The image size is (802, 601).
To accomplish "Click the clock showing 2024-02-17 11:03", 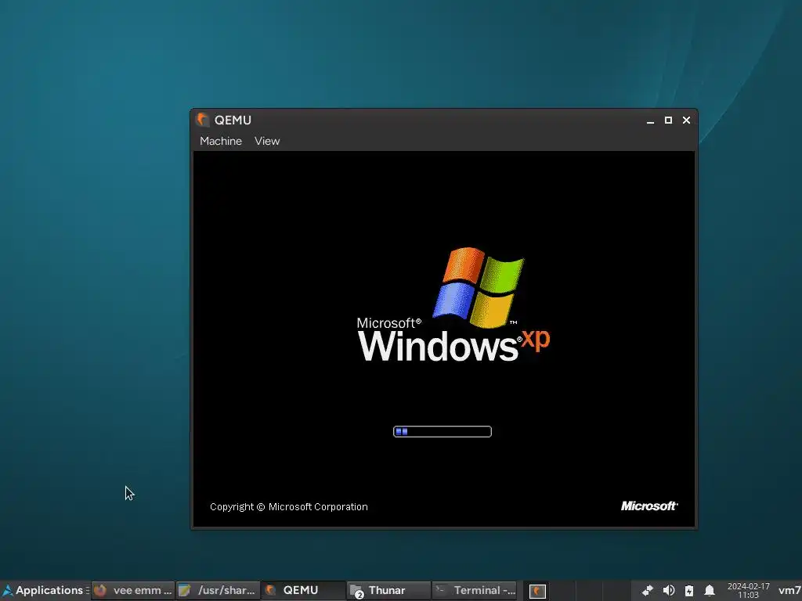I will (x=748, y=591).
